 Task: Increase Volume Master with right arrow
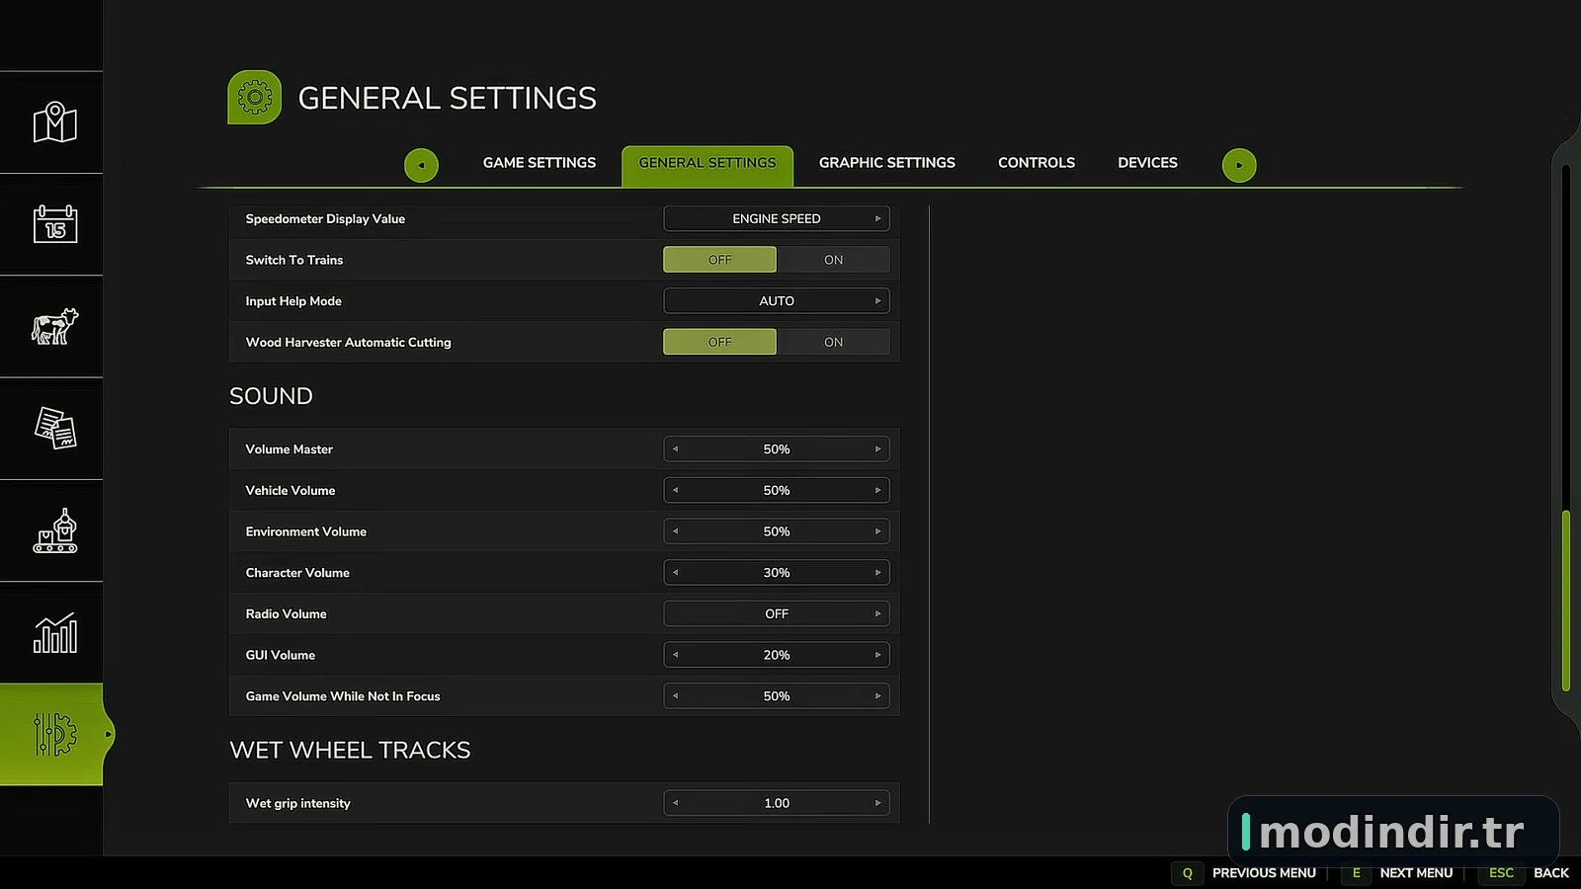(x=877, y=449)
